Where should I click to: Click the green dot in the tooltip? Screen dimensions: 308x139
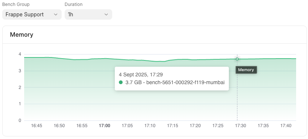(x=121, y=83)
